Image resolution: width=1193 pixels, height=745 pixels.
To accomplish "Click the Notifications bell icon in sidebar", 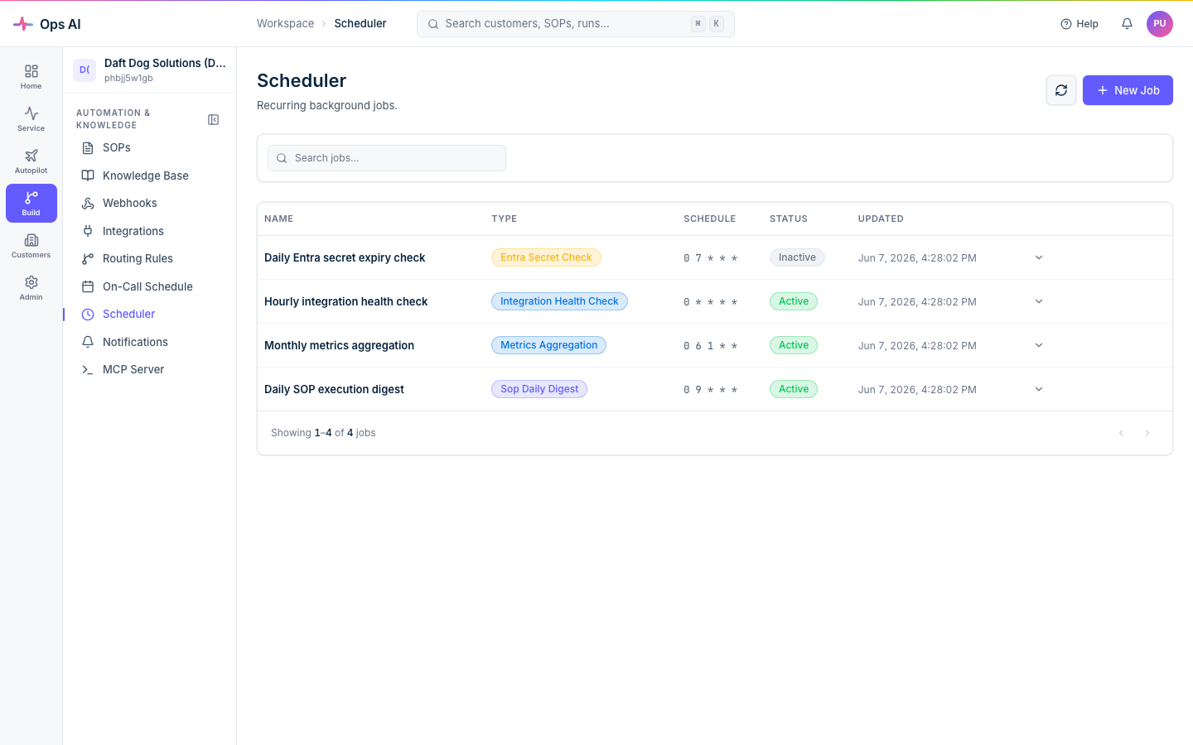I will click(88, 342).
